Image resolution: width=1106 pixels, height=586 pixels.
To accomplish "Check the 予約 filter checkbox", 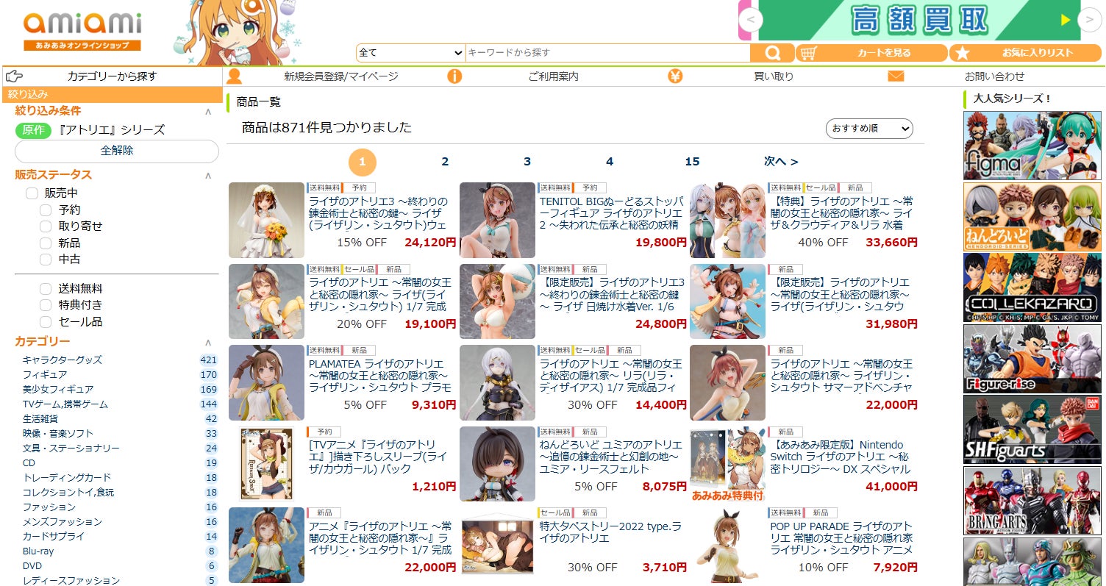I will click(x=46, y=210).
